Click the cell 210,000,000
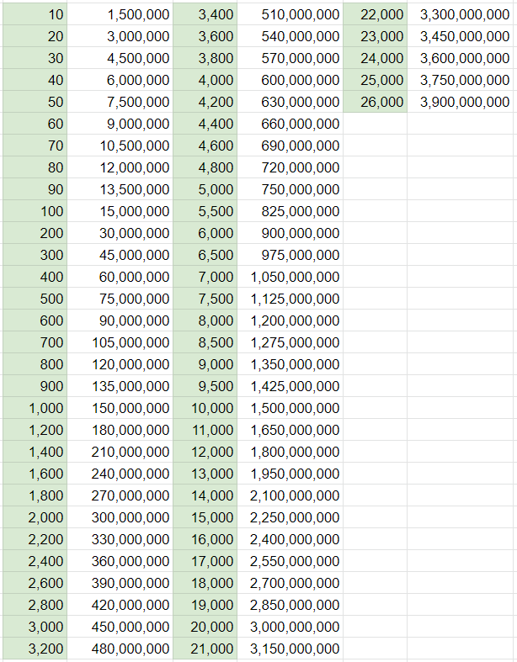This screenshot has width=517, height=662. (120, 452)
